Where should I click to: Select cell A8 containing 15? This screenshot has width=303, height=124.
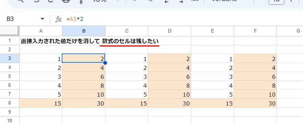41,103
